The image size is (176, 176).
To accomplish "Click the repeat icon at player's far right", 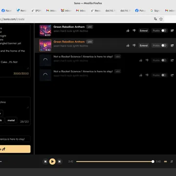I will 172,161.
